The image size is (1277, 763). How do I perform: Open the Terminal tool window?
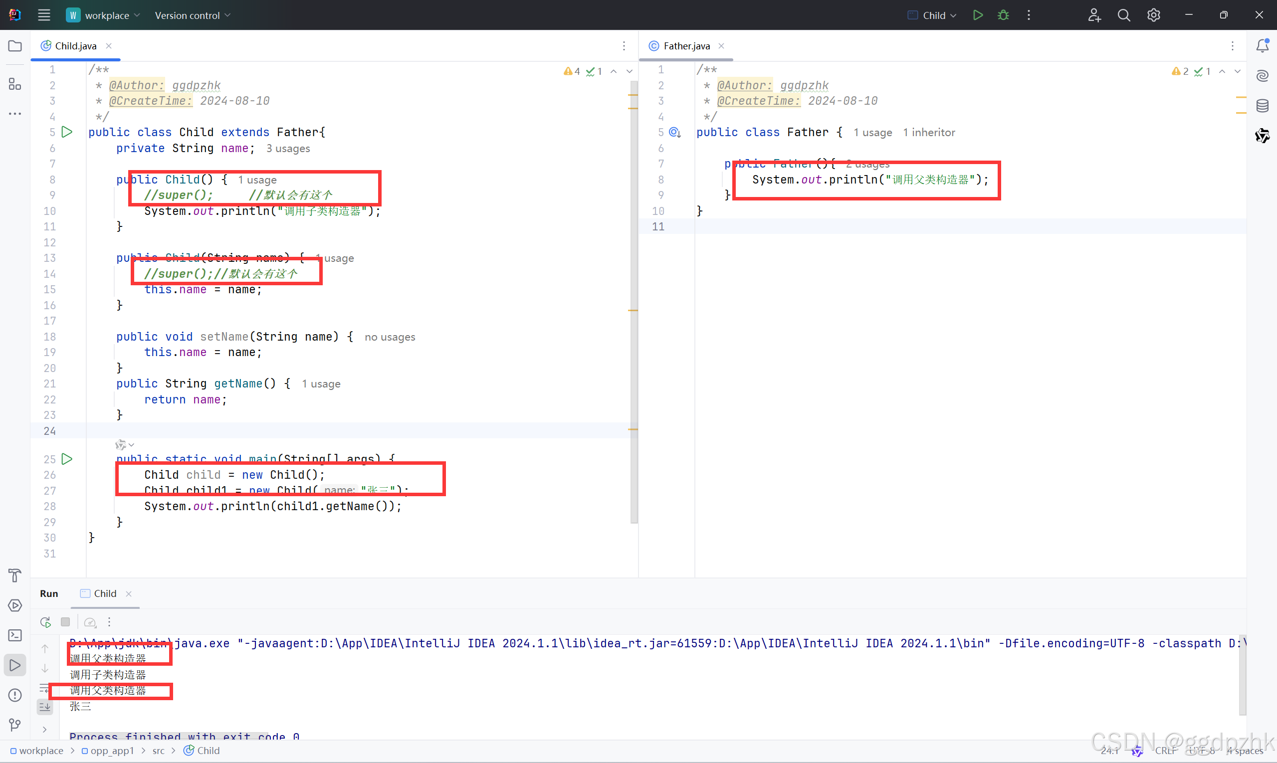pyautogui.click(x=15, y=635)
